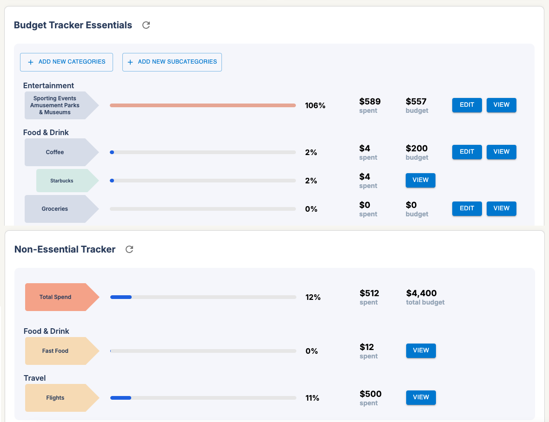View the Groceries category
Screen dimensions: 549x422
501,208
